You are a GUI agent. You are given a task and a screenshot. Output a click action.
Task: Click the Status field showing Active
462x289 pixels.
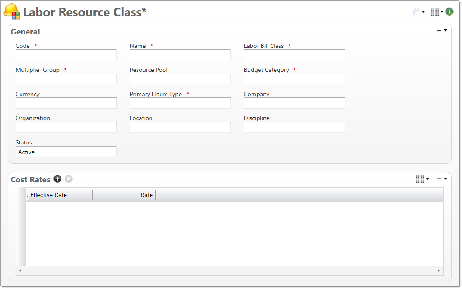(66, 152)
